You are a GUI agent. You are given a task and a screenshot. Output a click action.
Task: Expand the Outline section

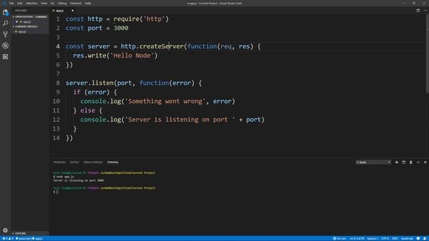[29, 234]
